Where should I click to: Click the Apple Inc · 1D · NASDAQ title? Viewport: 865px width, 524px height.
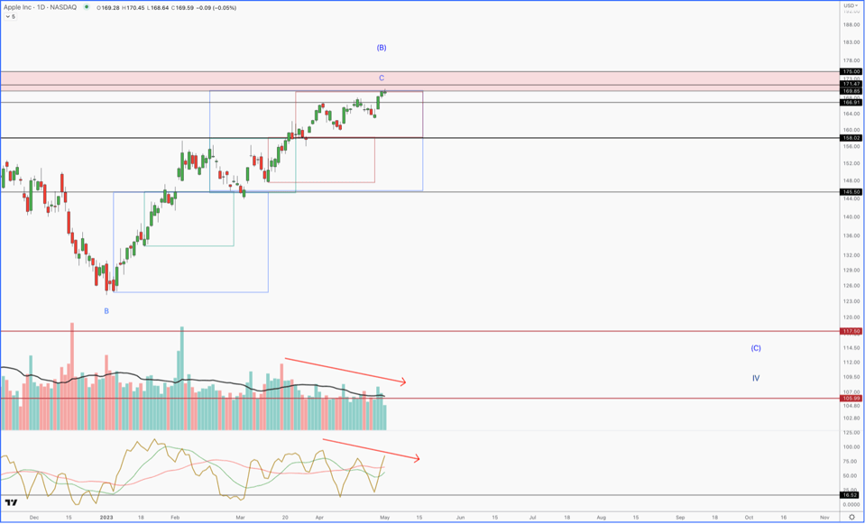pos(41,8)
